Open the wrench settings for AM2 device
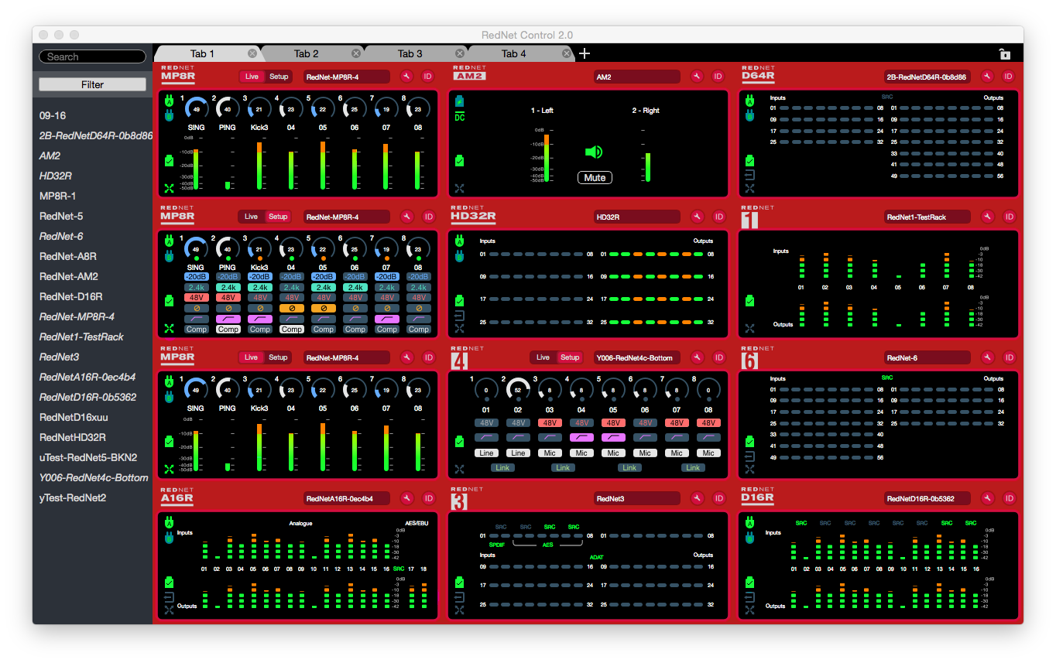 pyautogui.click(x=698, y=77)
